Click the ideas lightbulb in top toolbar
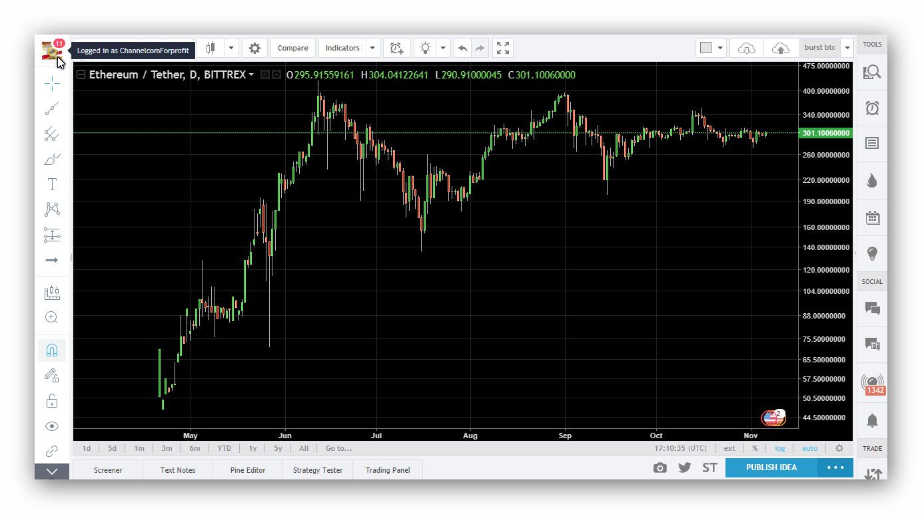This screenshot has height=514, width=922. (425, 48)
